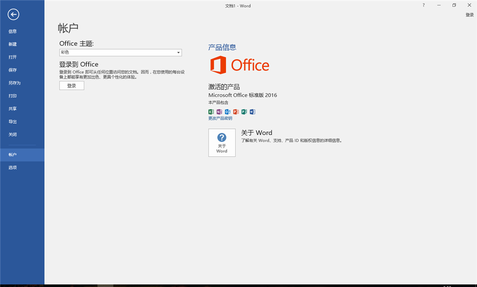Image resolution: width=477 pixels, height=287 pixels.
Task: Expand the Office 主题 theme dropdown
Action: [x=121, y=53]
